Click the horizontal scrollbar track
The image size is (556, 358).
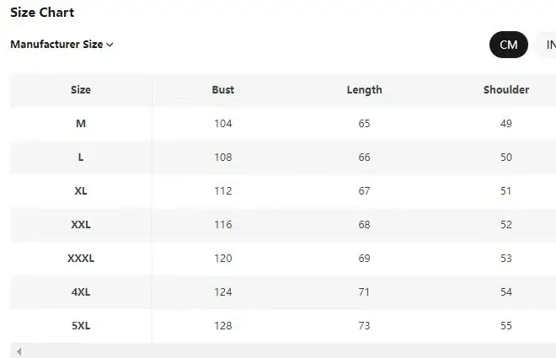pyautogui.click(x=286, y=351)
